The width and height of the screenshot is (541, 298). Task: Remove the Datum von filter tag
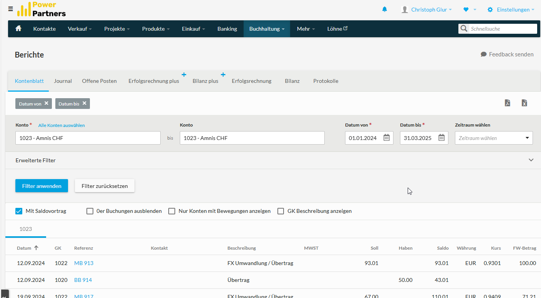(46, 103)
